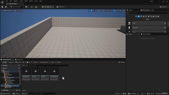The height and width of the screenshot is (95, 169).
Task: Save the current level with toolbar save icon
Action: click(2, 7)
